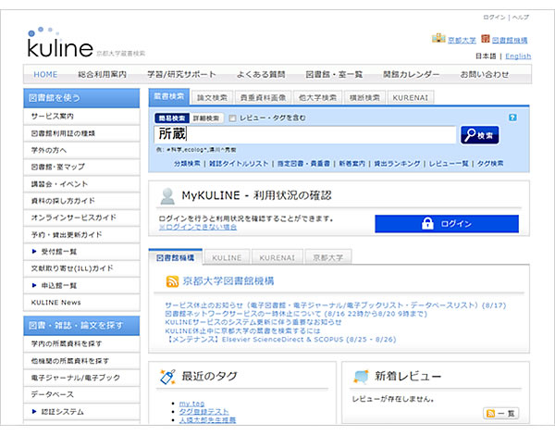Click the blue help question-mark icon
Viewport: 555px width, 435px height.
click(x=512, y=118)
